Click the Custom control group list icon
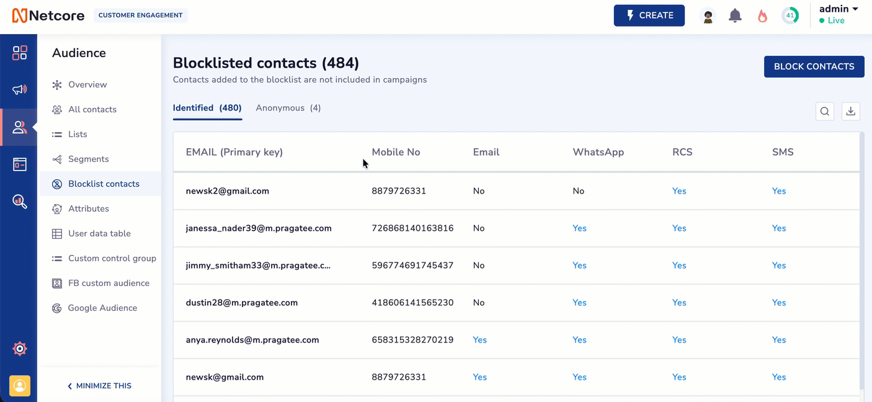Image resolution: width=872 pixels, height=402 pixels. pos(57,259)
